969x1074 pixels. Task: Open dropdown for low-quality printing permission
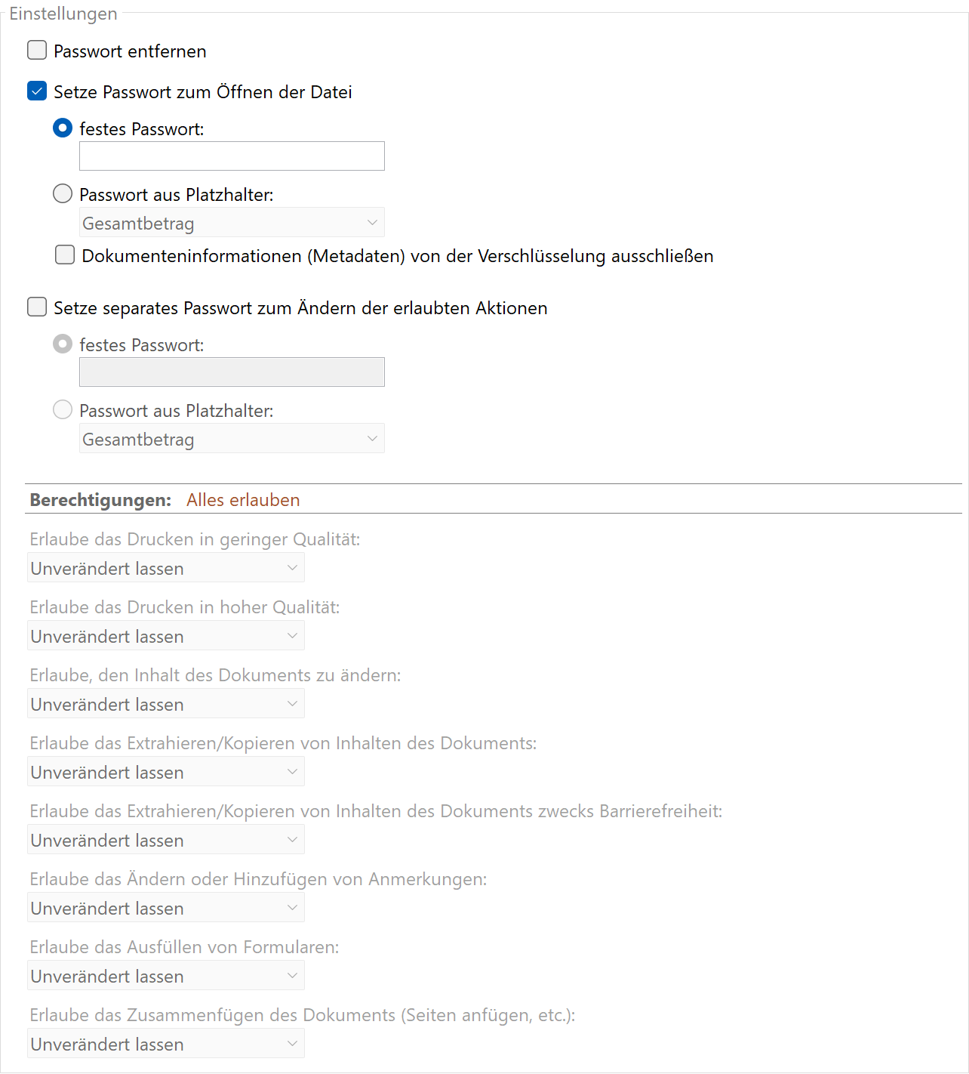166,568
